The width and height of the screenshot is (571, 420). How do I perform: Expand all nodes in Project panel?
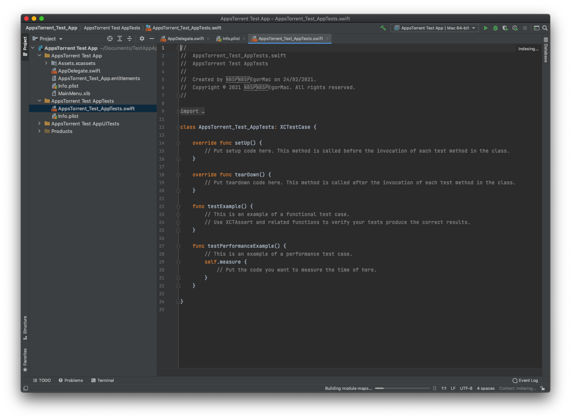[x=120, y=39]
